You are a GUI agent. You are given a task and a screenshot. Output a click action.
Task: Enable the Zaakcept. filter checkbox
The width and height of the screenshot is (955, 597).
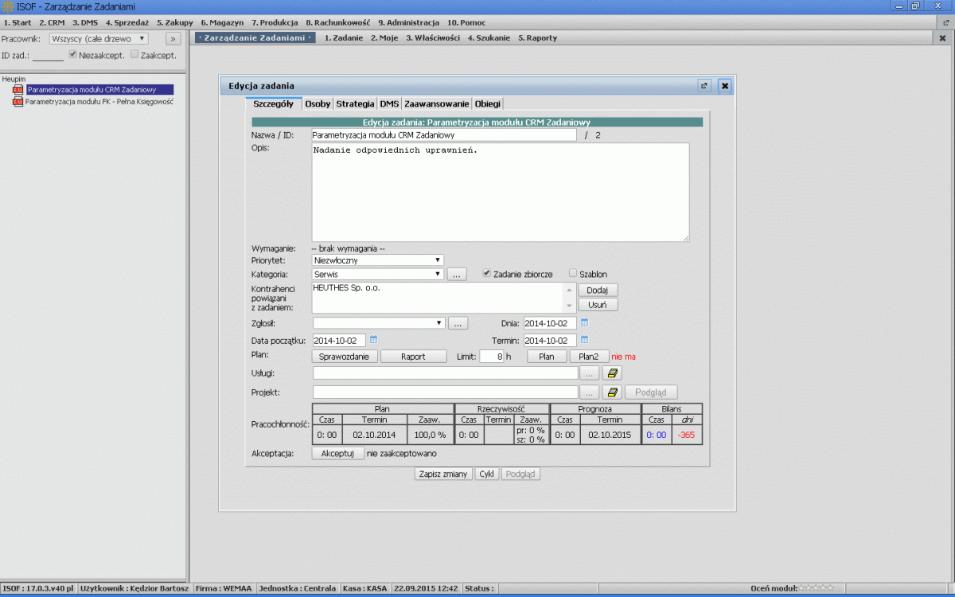[134, 55]
